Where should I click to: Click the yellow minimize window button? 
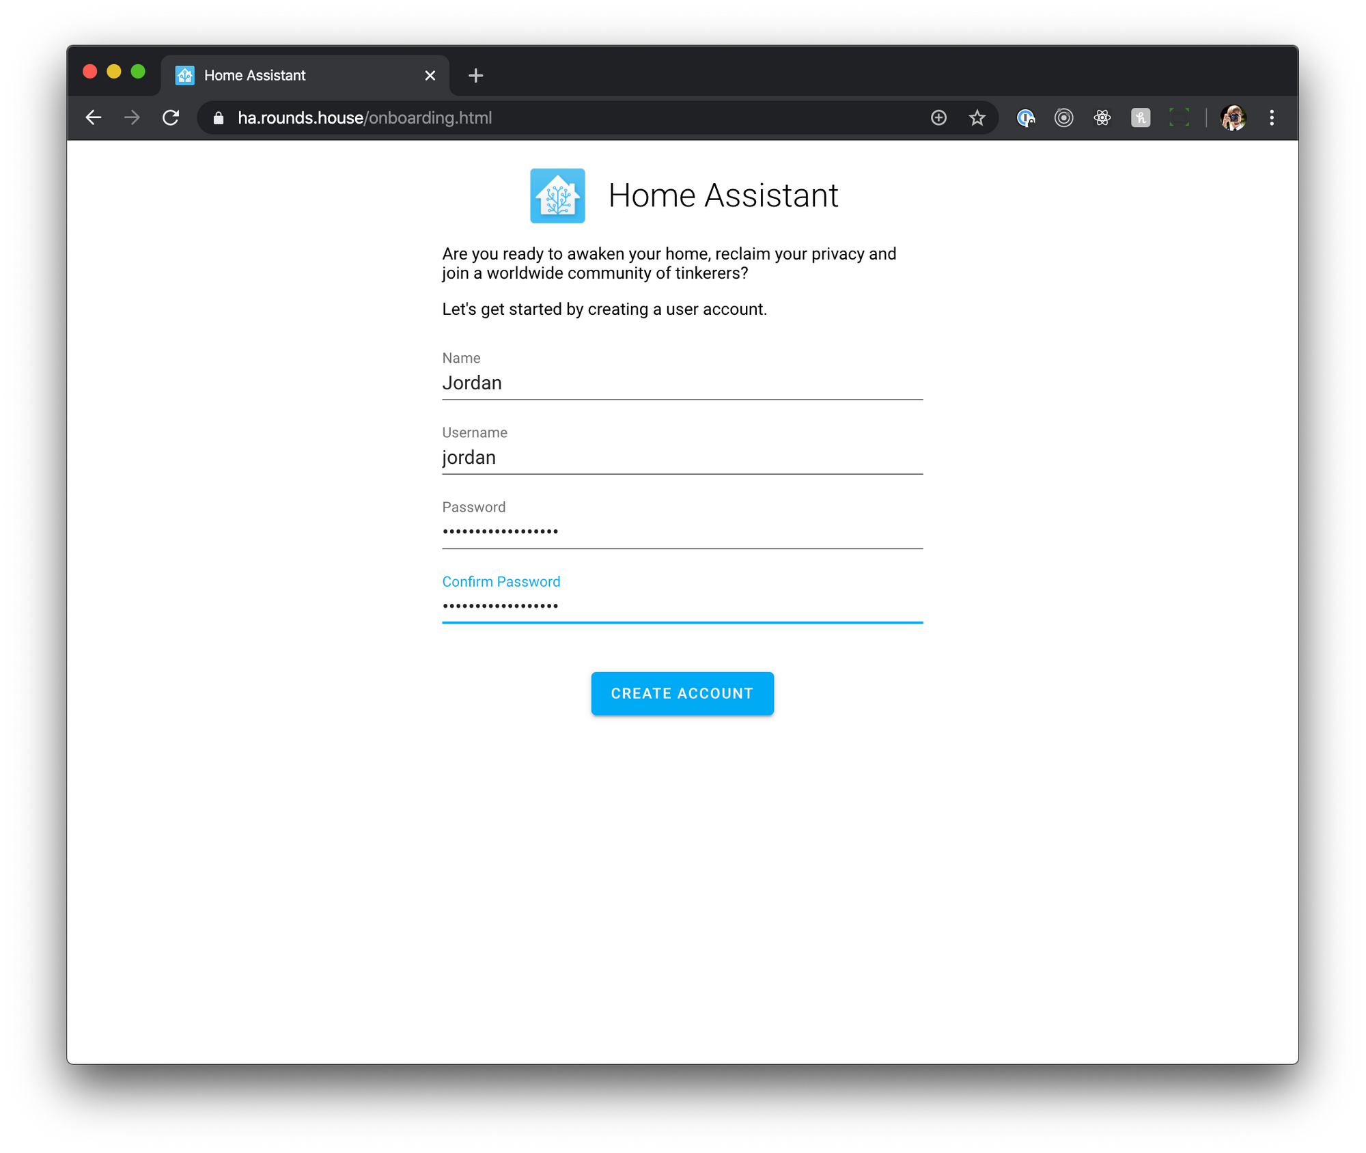click(x=114, y=72)
